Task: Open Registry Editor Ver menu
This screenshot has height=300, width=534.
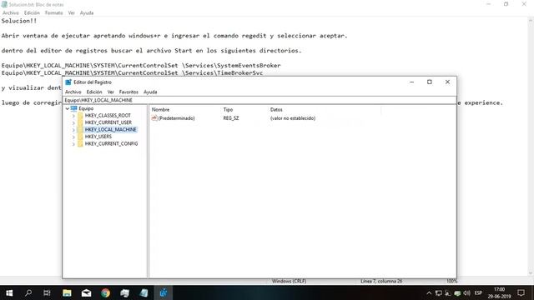Action: tap(111, 92)
